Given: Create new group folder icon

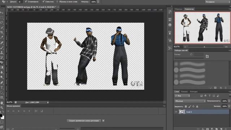Looking at the screenshot, I should tap(217, 129).
